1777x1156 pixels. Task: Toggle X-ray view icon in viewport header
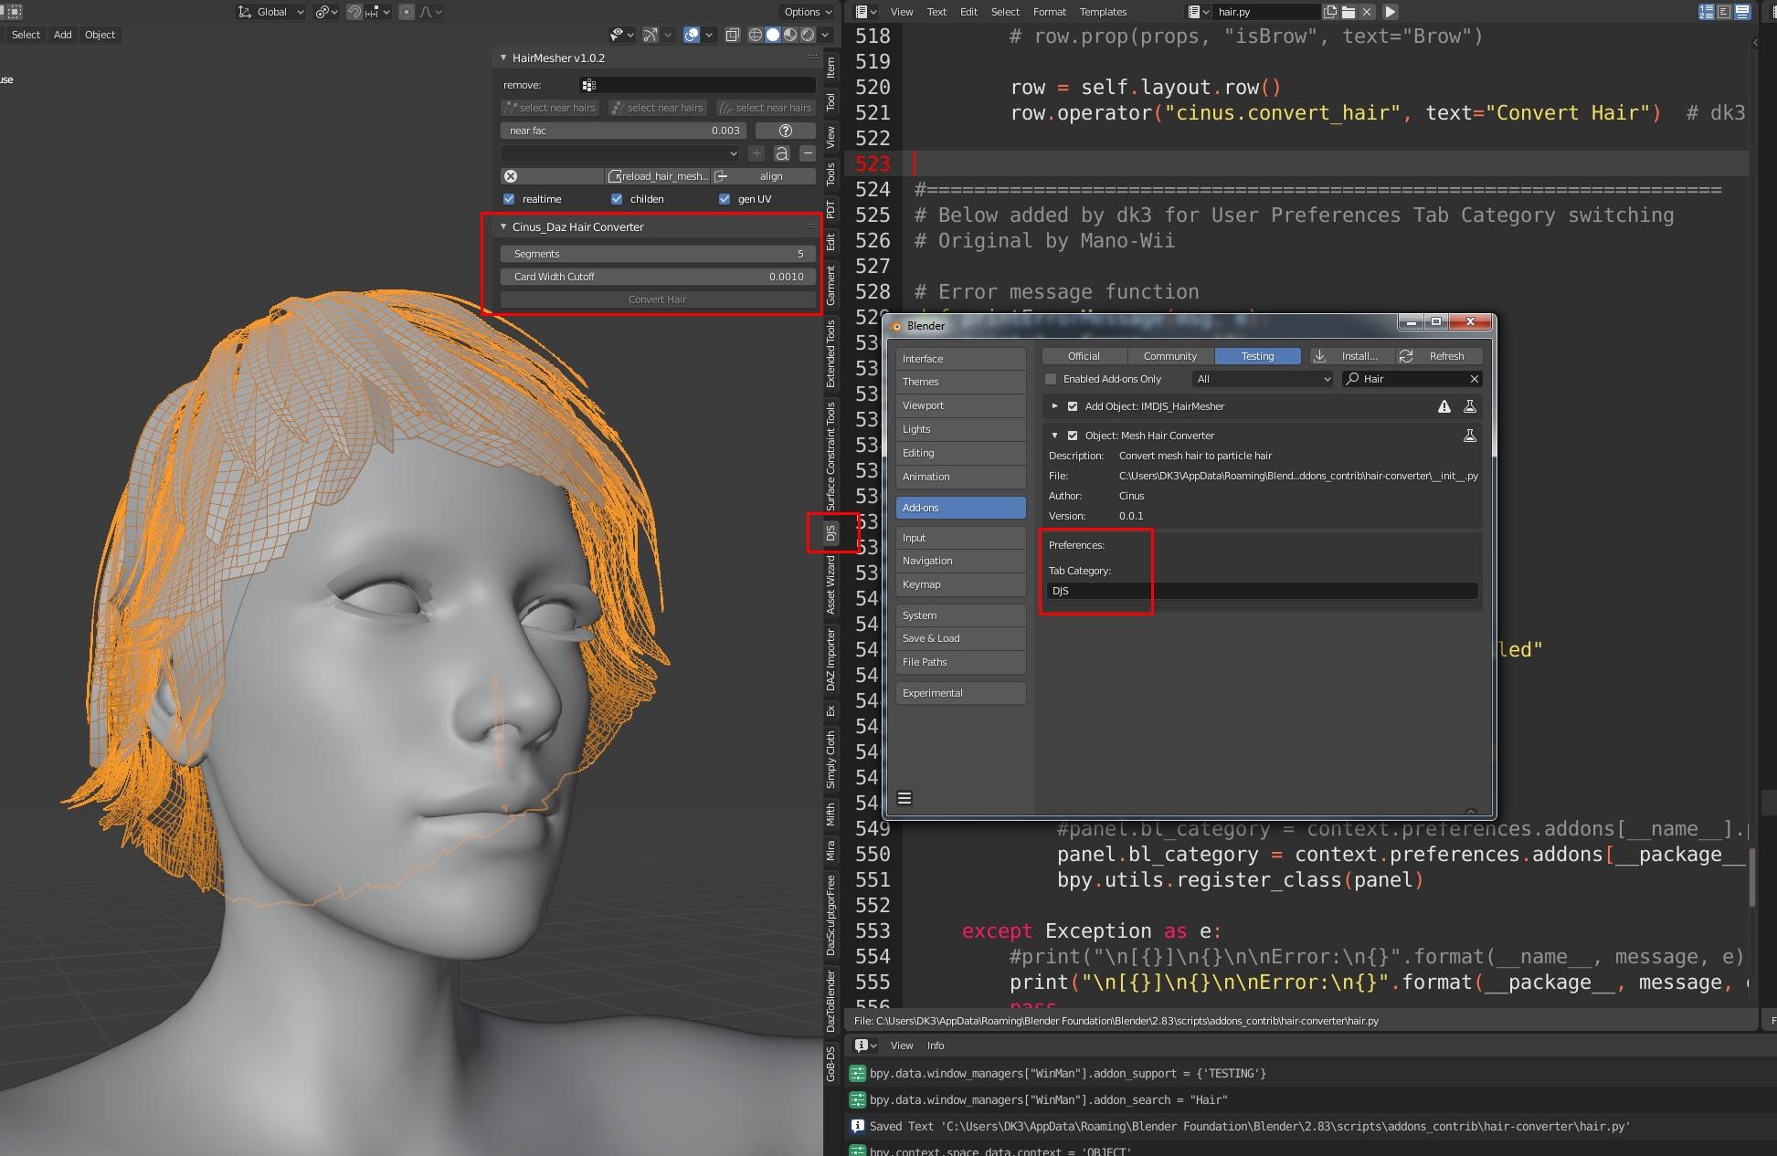tap(732, 35)
